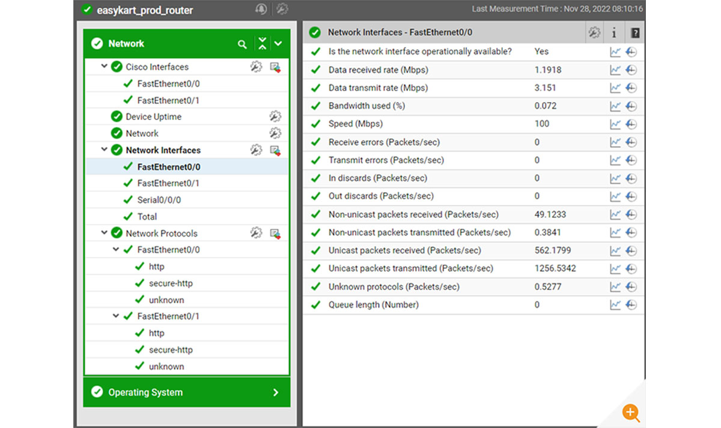Select http under FastEthernet0/1
This screenshot has height=428, width=721.
point(156,333)
